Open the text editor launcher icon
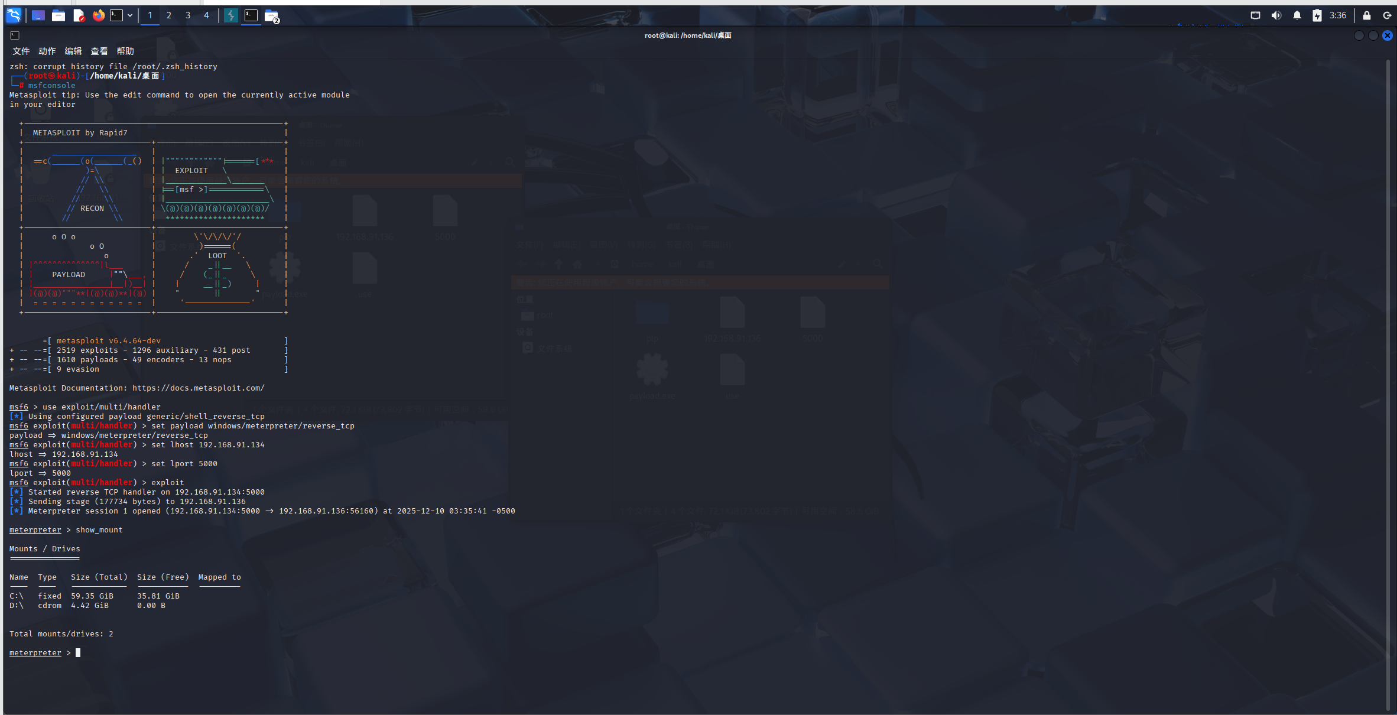 coord(79,15)
